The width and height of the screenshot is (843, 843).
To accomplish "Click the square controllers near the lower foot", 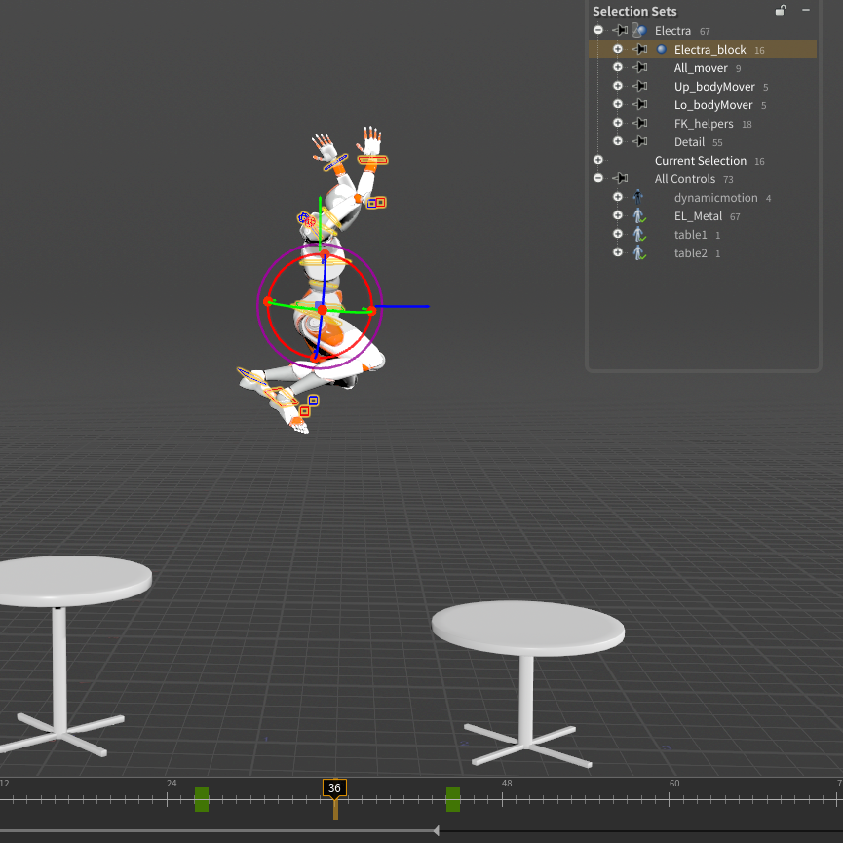I will point(309,406).
